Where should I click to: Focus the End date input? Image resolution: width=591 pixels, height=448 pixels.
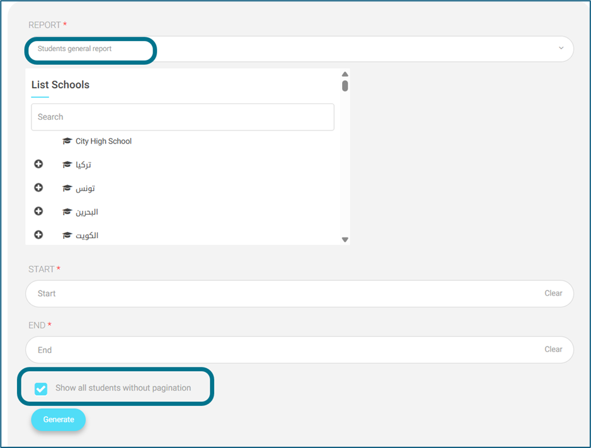pyautogui.click(x=284, y=350)
